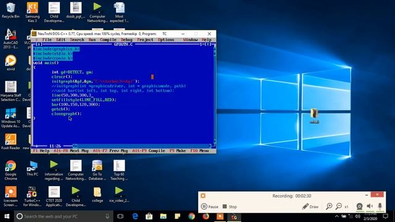Click the Icecream logo in the recorder panel

(x=203, y=195)
